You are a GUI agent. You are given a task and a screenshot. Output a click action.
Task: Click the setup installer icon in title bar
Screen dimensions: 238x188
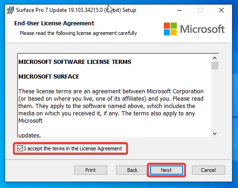(10, 10)
